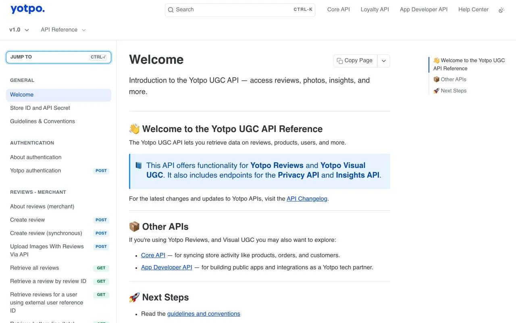Jump to Welcome to the Yotpo UGC section
The image size is (516, 323).
pos(469,65)
